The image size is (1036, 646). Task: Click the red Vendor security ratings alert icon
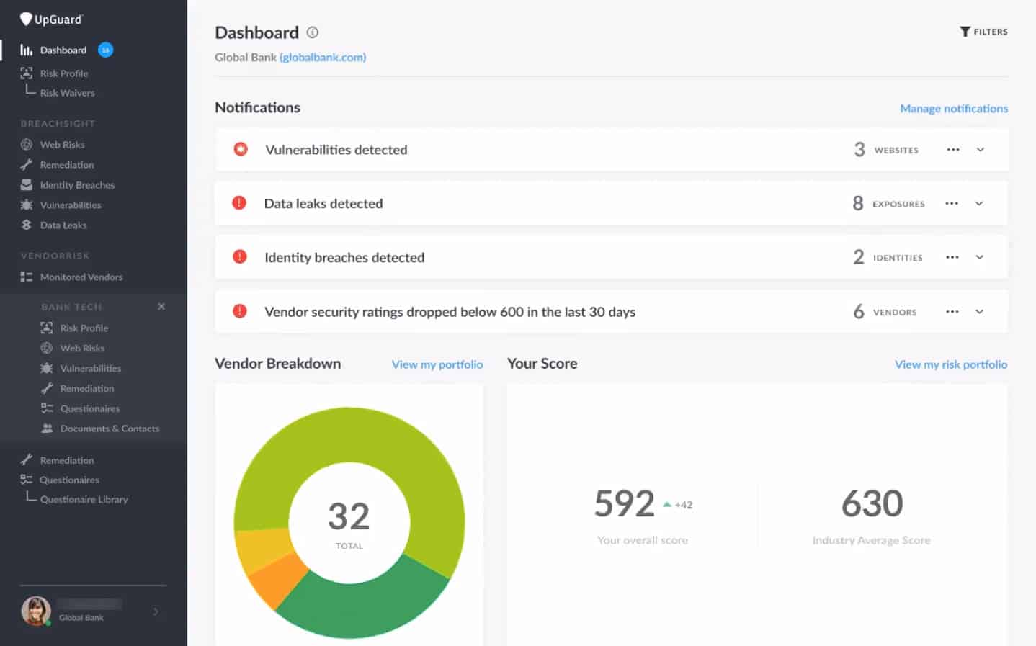point(240,311)
